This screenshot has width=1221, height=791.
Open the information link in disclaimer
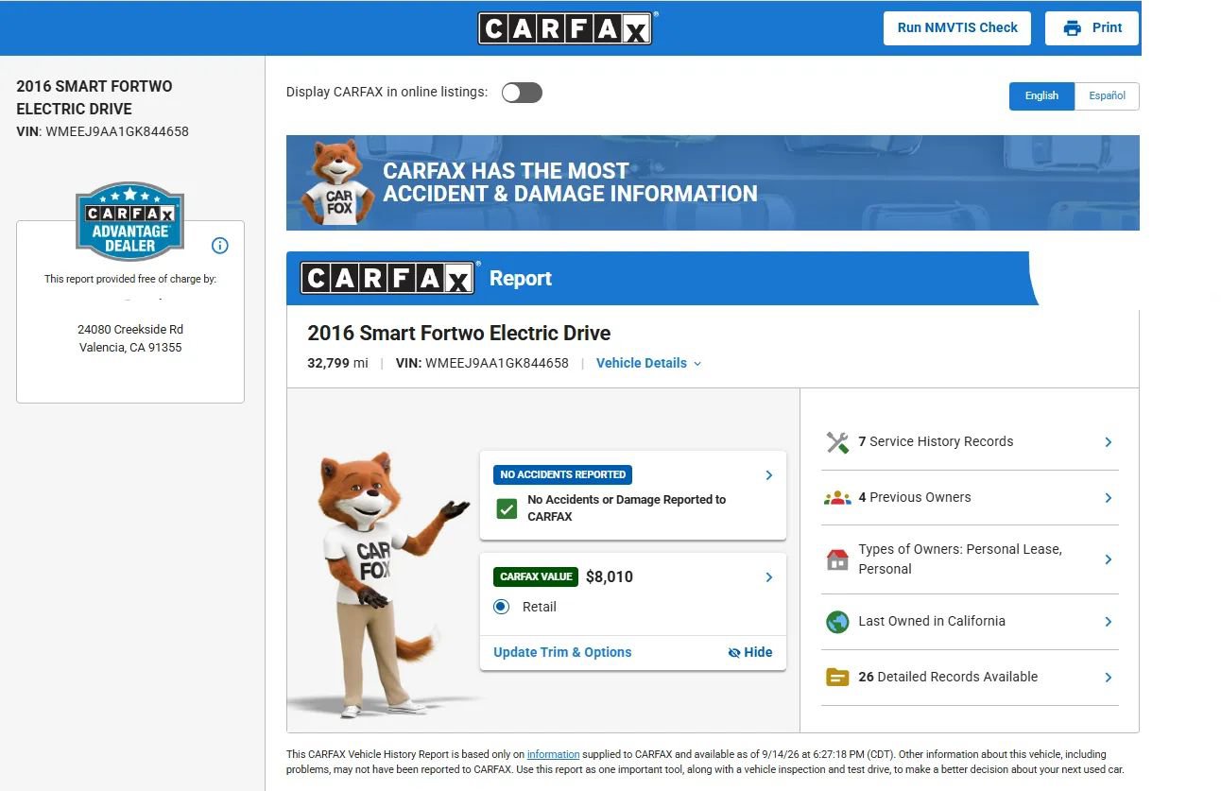tap(553, 754)
